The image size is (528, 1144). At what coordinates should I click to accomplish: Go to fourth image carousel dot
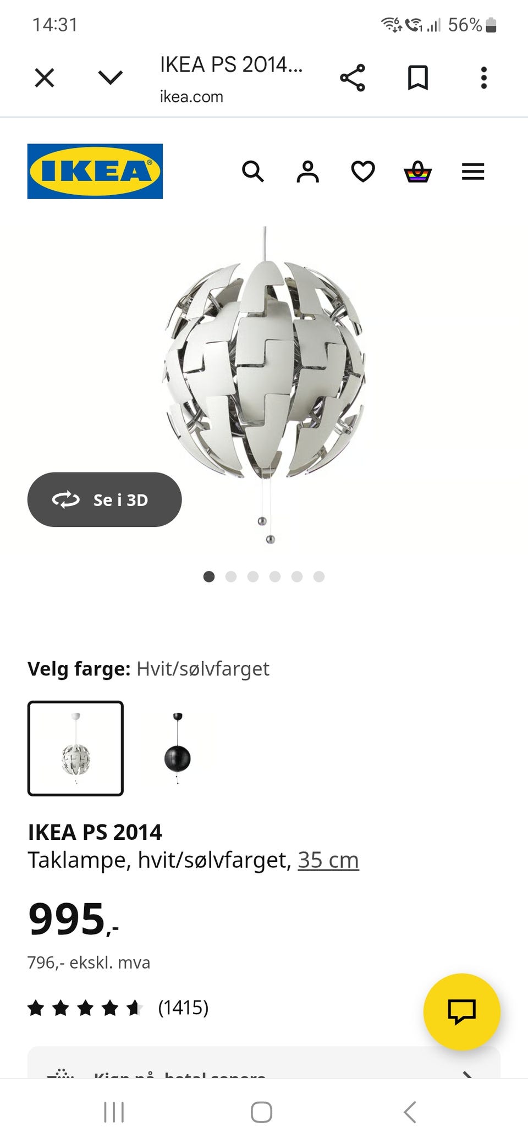(x=275, y=576)
